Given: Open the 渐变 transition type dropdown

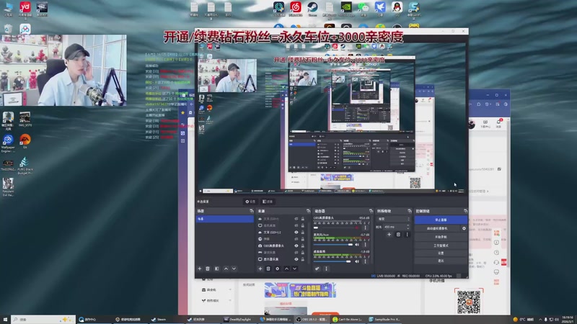Looking at the screenshot, I should click(394, 219).
